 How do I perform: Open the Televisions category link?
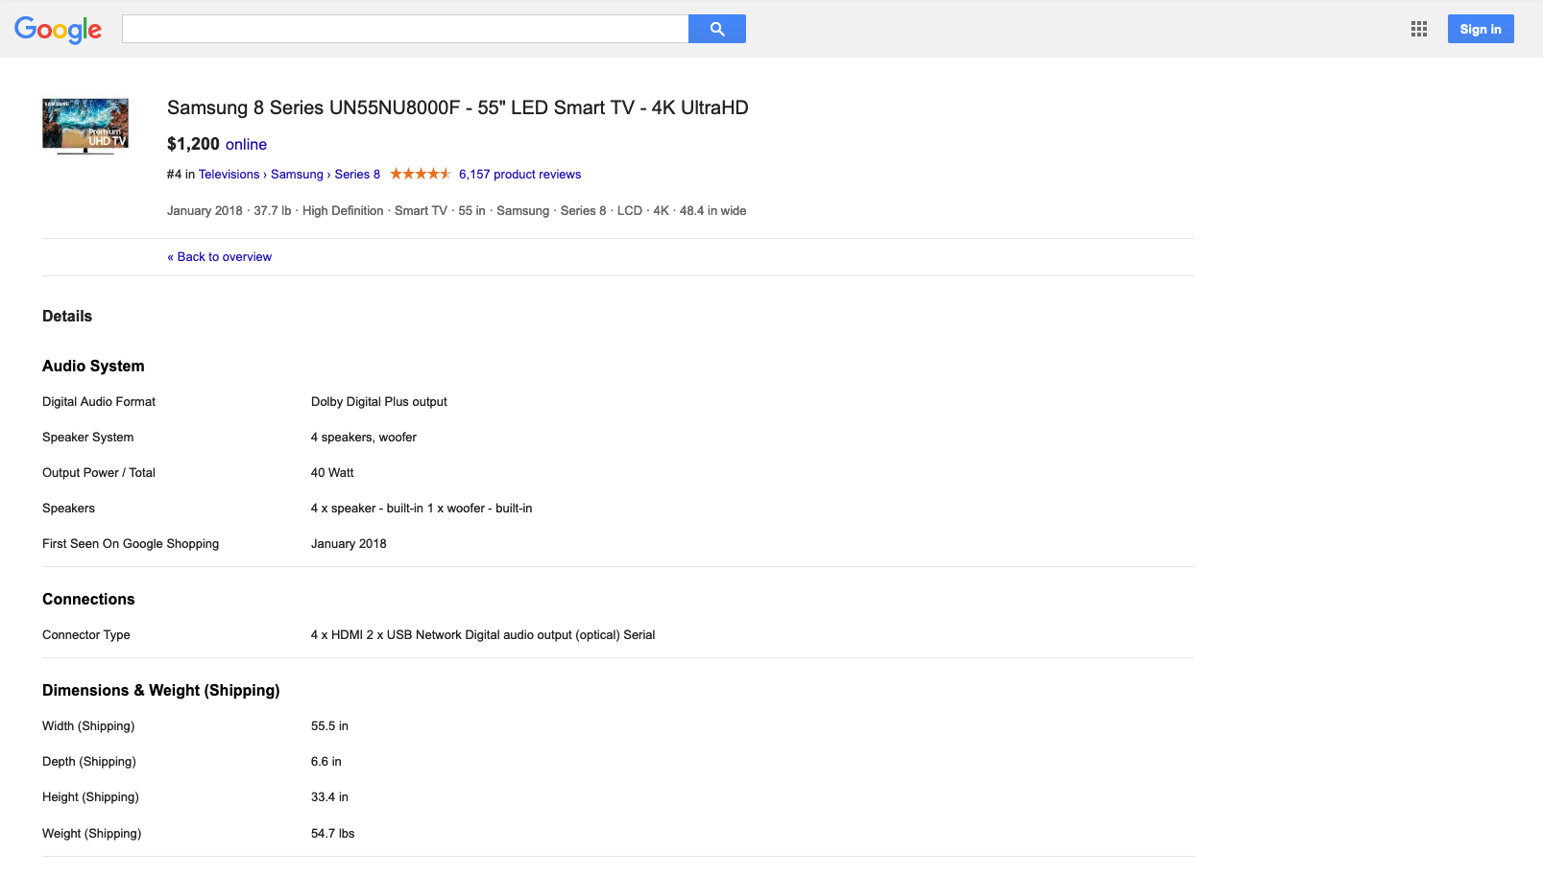[x=229, y=174]
